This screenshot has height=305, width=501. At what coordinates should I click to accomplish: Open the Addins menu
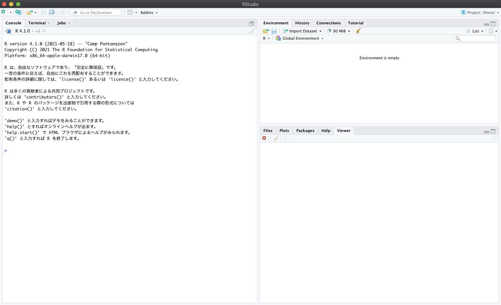coord(149,12)
